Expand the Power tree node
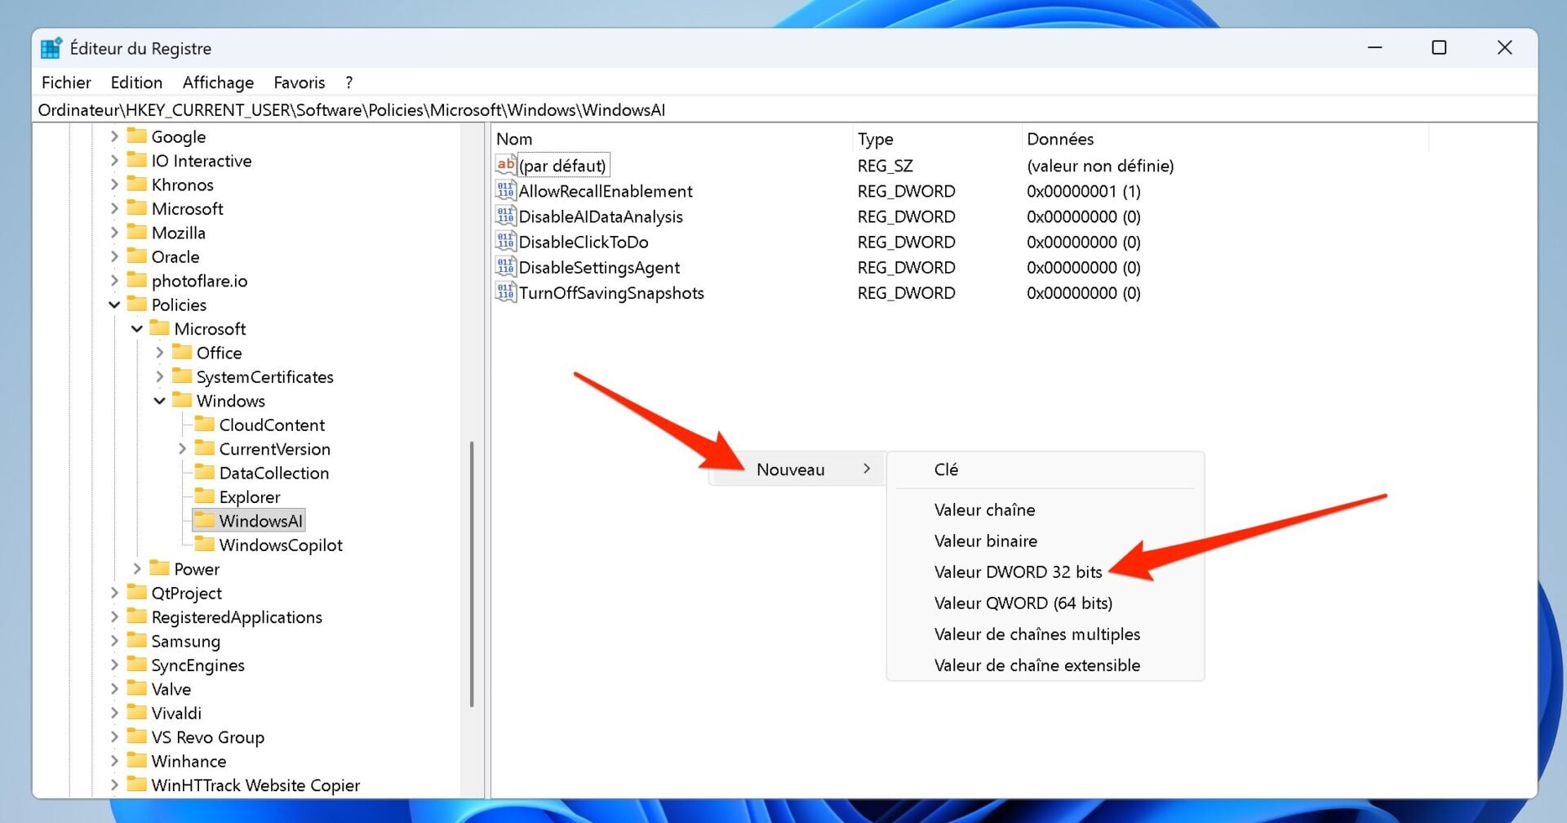The image size is (1567, 823). click(x=137, y=568)
